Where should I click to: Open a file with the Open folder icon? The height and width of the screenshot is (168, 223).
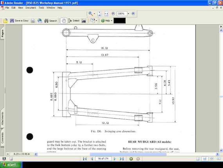coord(5,21)
